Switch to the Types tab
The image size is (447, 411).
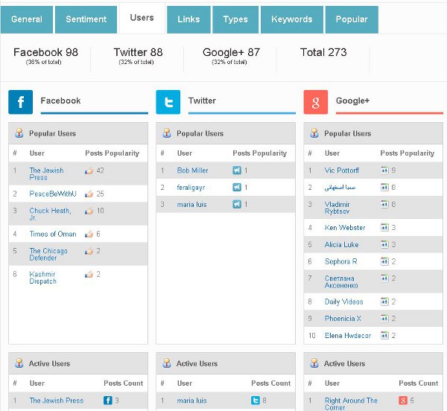point(235,19)
